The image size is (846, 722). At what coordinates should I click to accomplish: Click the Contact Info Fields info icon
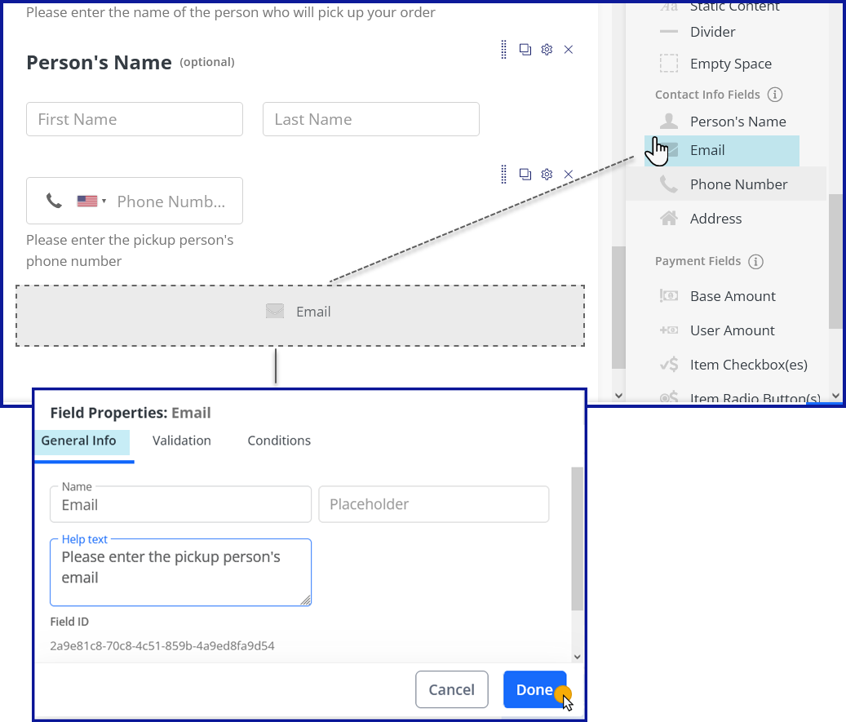[x=775, y=94]
